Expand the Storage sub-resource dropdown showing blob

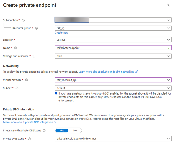point(168,56)
